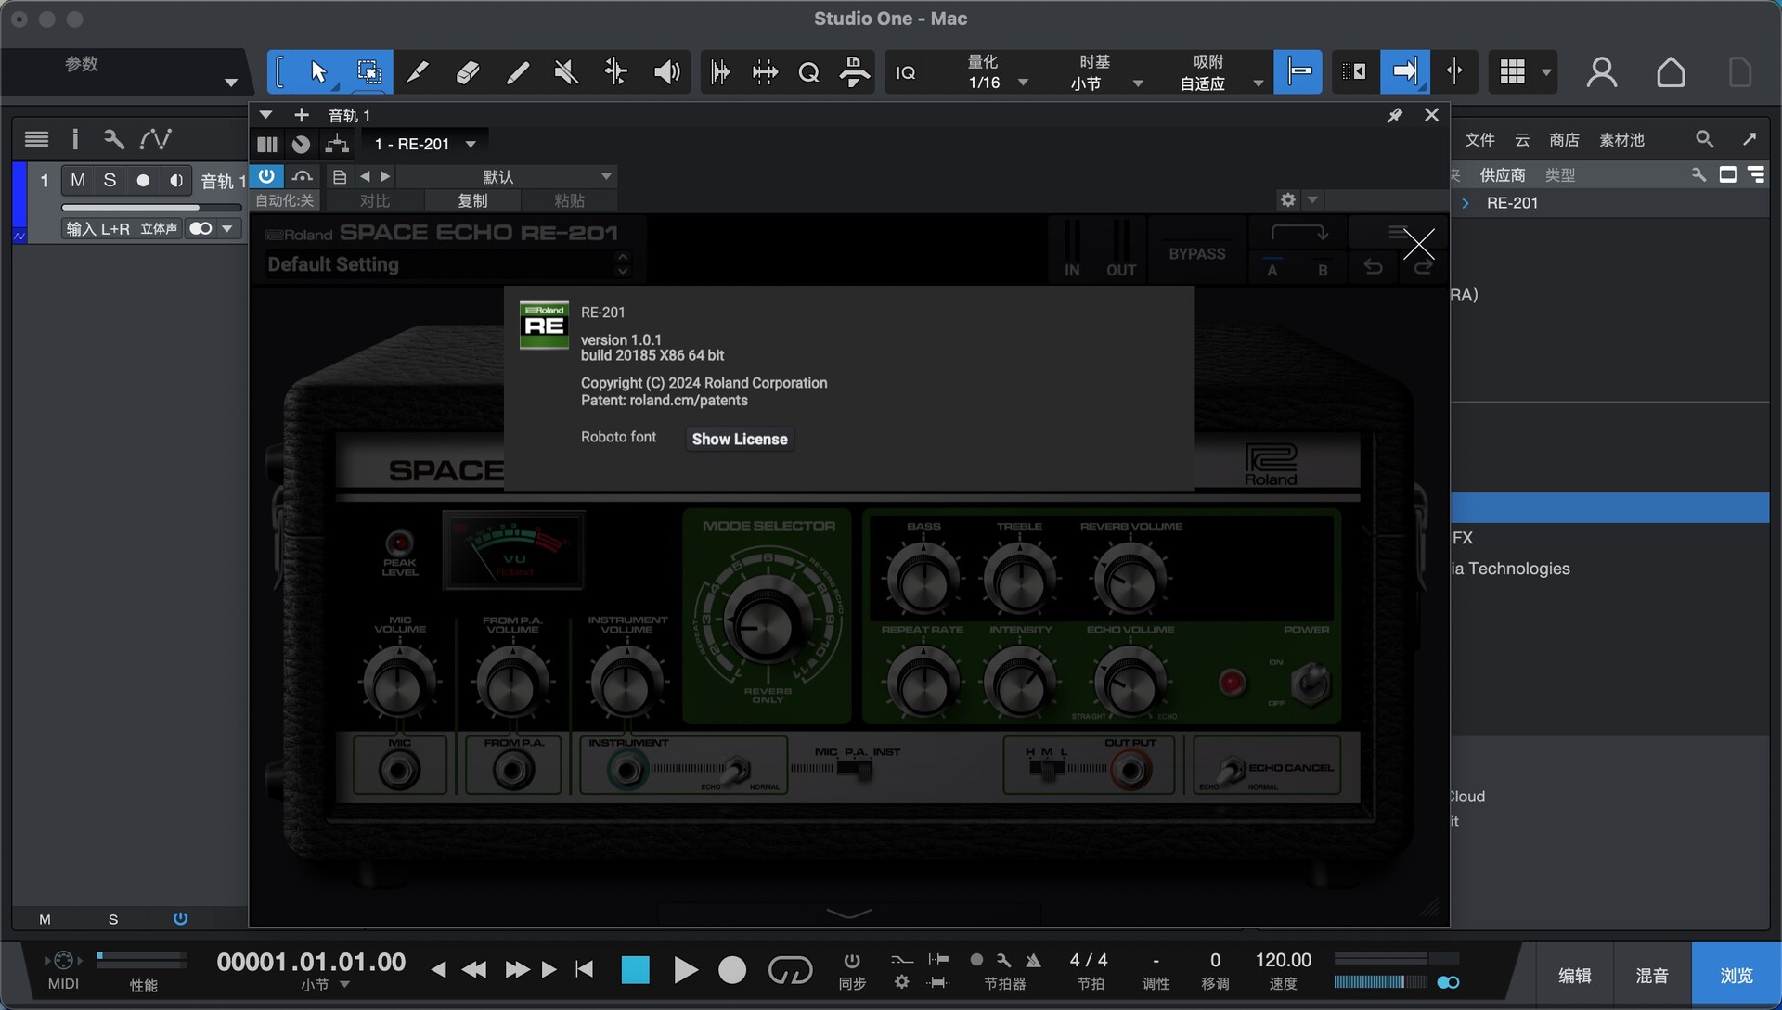Screen dimensions: 1782x1010
Task: Open the 商店 tab in browser
Action: pyautogui.click(x=1563, y=139)
